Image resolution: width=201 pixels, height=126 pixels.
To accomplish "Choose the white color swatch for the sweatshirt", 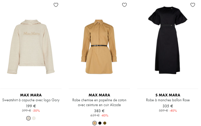I will coord(34,118).
